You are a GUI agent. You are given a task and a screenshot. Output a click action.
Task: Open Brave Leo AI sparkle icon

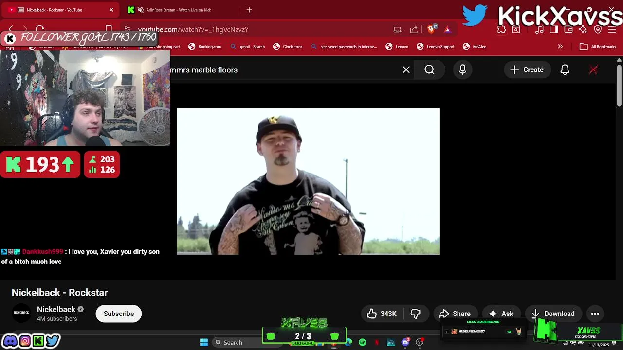pos(583,29)
